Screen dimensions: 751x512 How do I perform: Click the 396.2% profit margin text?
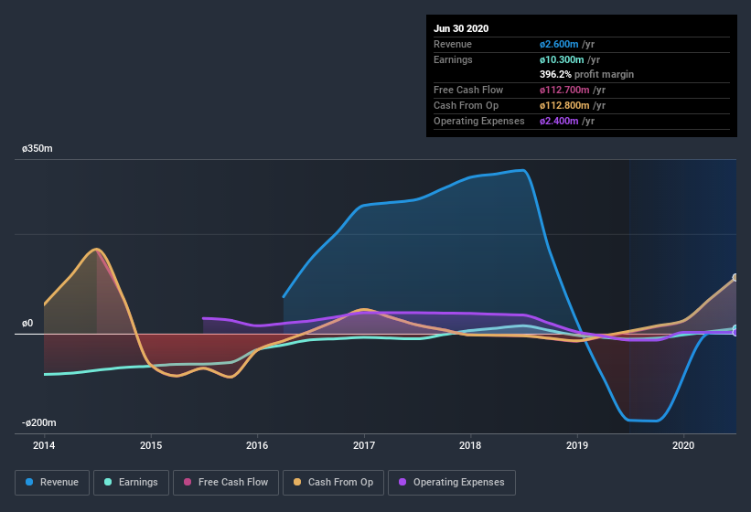(586, 75)
